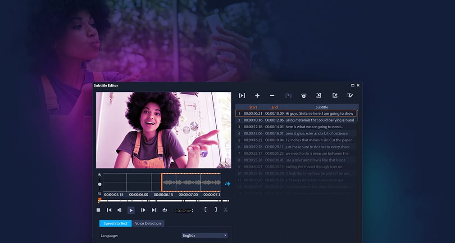Click the blue audio waveform view icon
The height and width of the screenshot is (243, 455).
(227, 184)
